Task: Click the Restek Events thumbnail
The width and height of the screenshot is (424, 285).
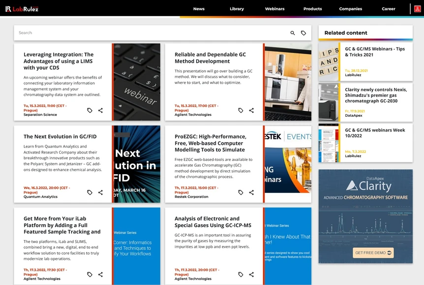Action: [288, 164]
